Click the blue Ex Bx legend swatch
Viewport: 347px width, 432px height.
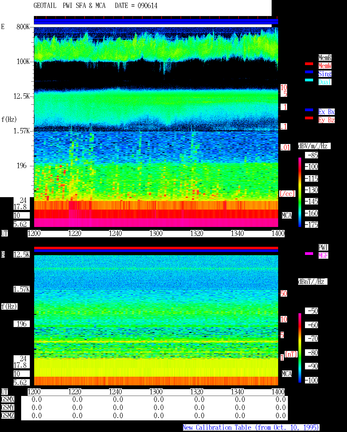tap(309, 110)
